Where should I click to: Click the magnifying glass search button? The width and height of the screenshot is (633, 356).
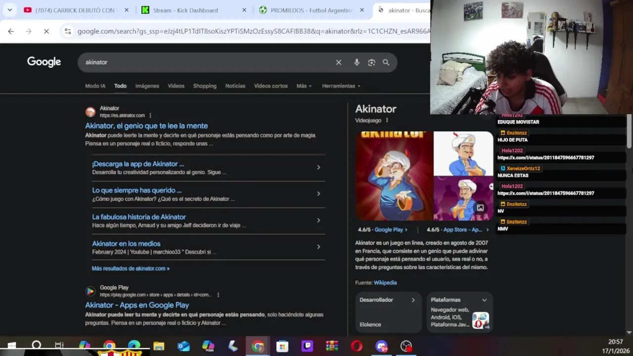tap(386, 62)
